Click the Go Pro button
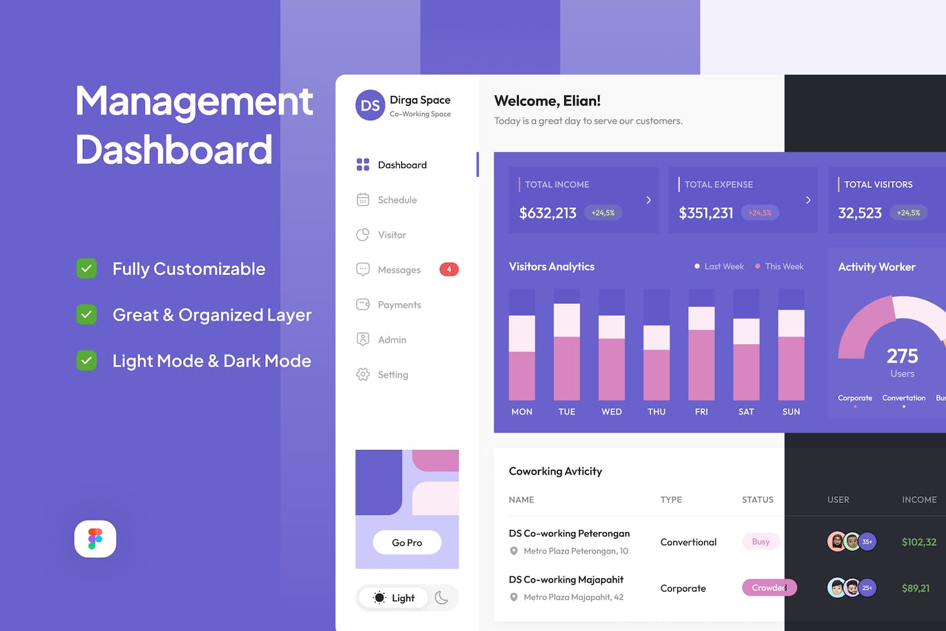The width and height of the screenshot is (946, 631). [407, 543]
